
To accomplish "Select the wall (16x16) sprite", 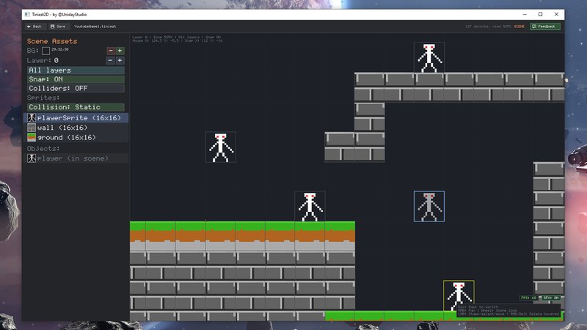I will click(76, 128).
